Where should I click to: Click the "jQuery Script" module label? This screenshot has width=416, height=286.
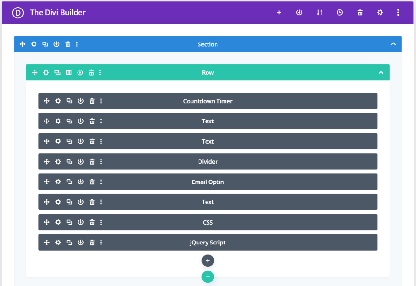click(x=208, y=243)
